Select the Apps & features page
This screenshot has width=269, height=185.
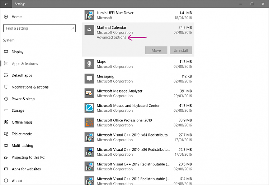pos(25,64)
